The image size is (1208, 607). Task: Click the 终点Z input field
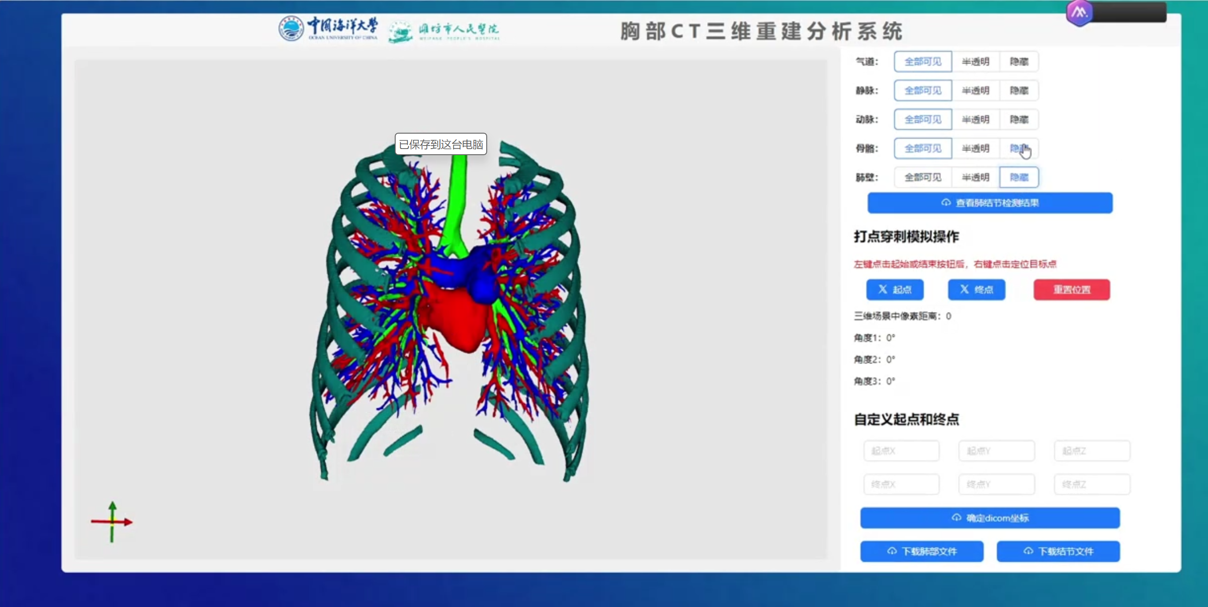1092,484
